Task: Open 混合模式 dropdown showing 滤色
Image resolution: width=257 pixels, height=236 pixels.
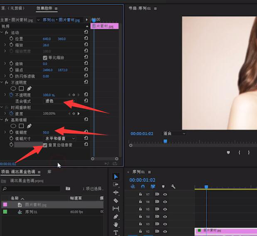Action: coord(59,101)
